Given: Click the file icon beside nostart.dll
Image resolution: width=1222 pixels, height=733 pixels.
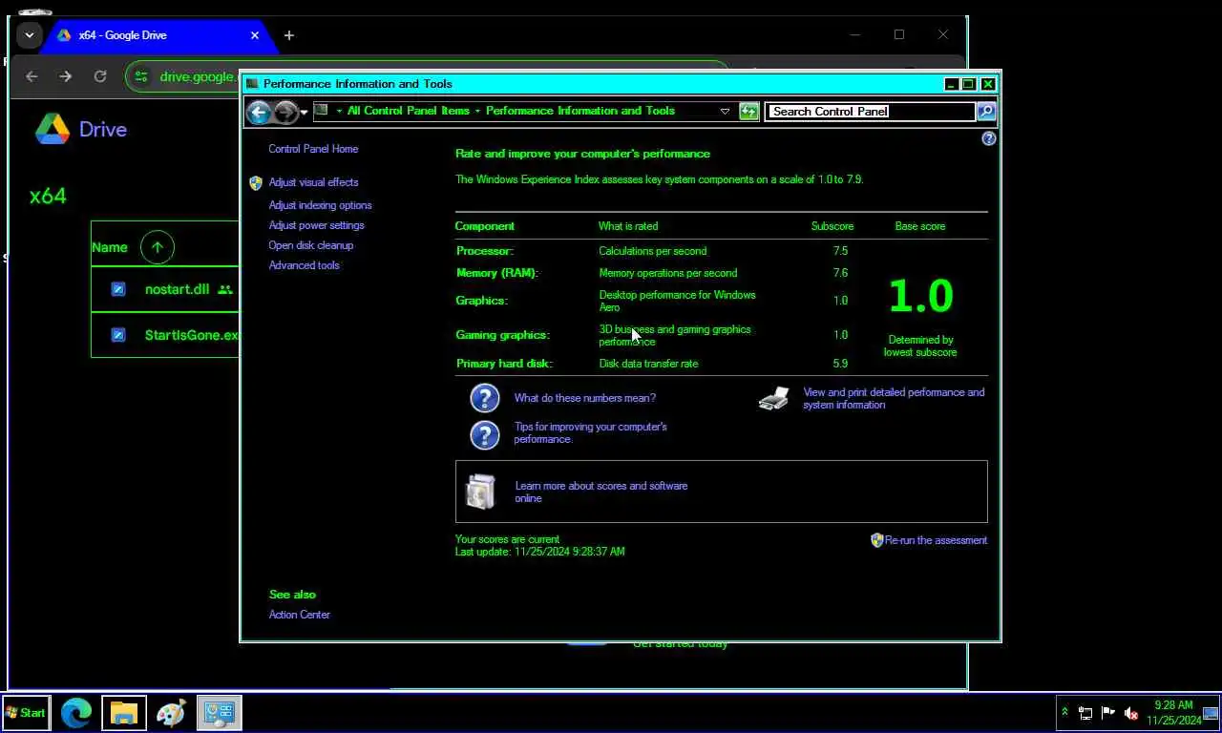Looking at the screenshot, I should [x=118, y=289].
